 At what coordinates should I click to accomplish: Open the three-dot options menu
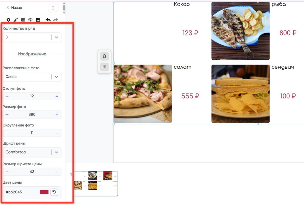pyautogui.click(x=53, y=8)
